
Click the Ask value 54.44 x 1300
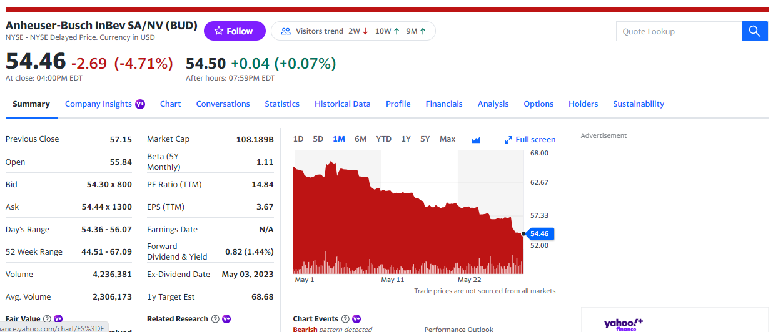pyautogui.click(x=107, y=207)
